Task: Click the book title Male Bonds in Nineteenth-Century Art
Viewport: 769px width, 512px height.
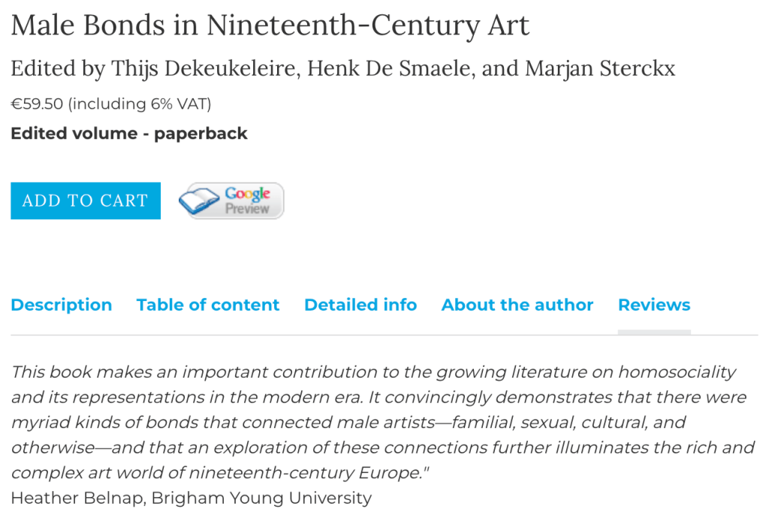Action: (270, 26)
